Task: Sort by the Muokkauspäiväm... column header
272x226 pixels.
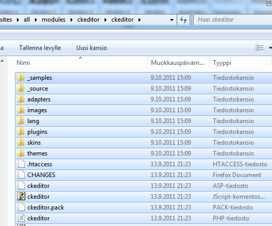Action: (x=178, y=63)
